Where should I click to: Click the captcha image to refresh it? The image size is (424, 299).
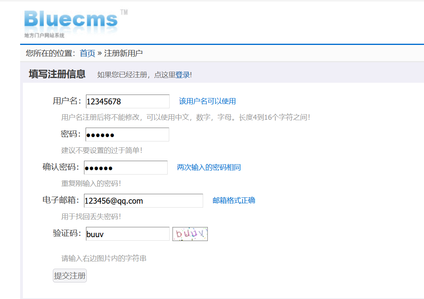coord(190,234)
